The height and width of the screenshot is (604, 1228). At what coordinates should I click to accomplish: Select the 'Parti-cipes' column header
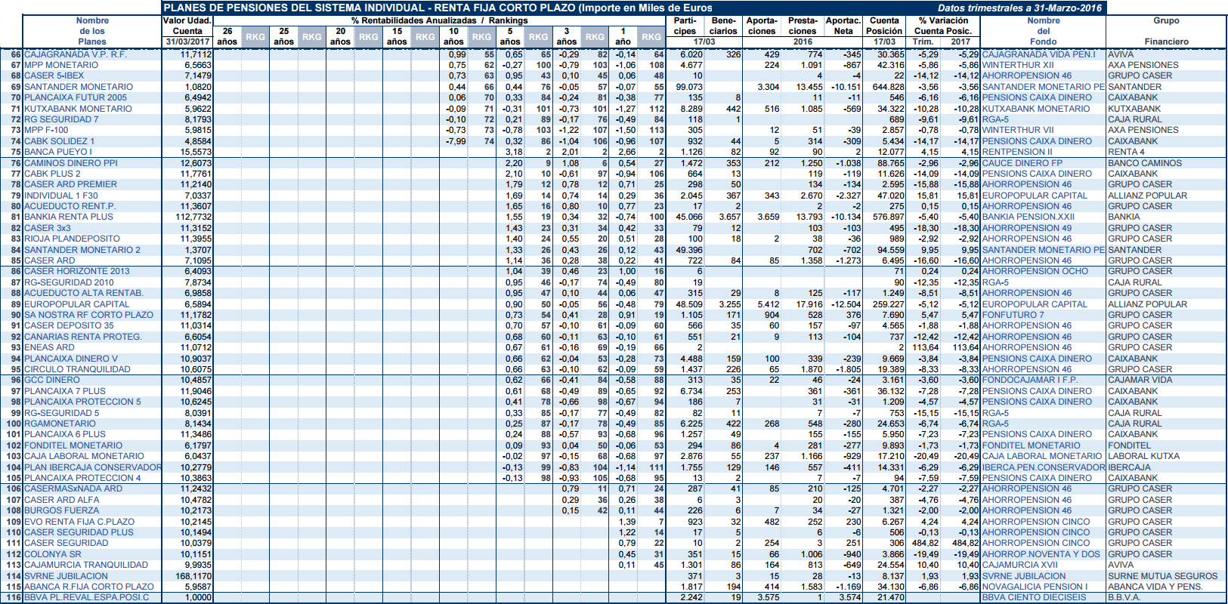coord(685,26)
